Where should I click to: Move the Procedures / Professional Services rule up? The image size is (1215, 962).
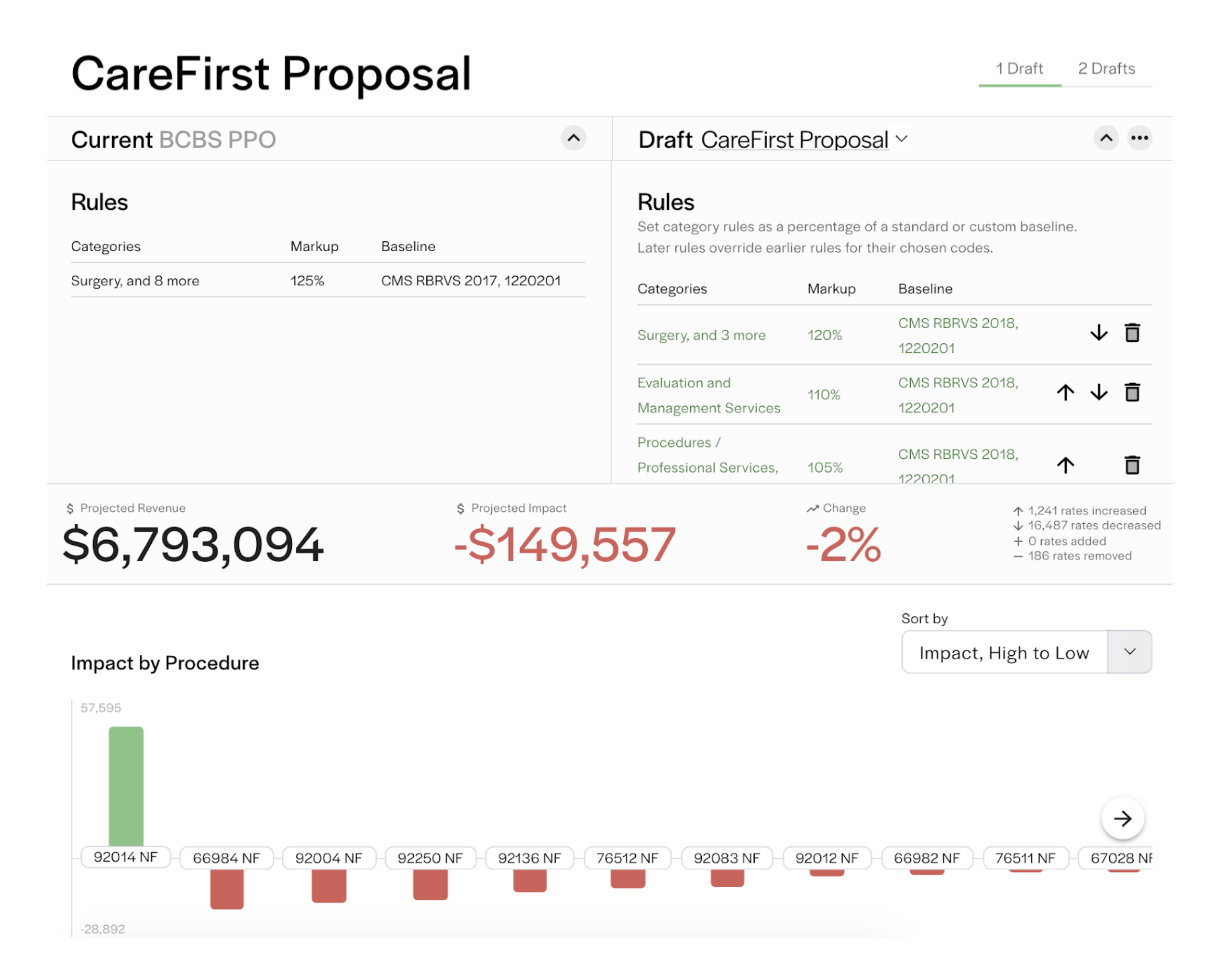(x=1065, y=465)
